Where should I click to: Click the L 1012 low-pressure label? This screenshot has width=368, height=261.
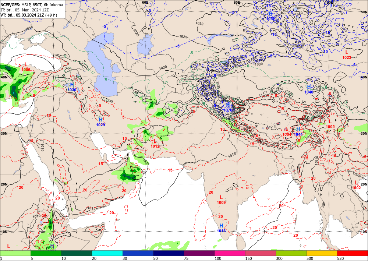click(x=155, y=144)
